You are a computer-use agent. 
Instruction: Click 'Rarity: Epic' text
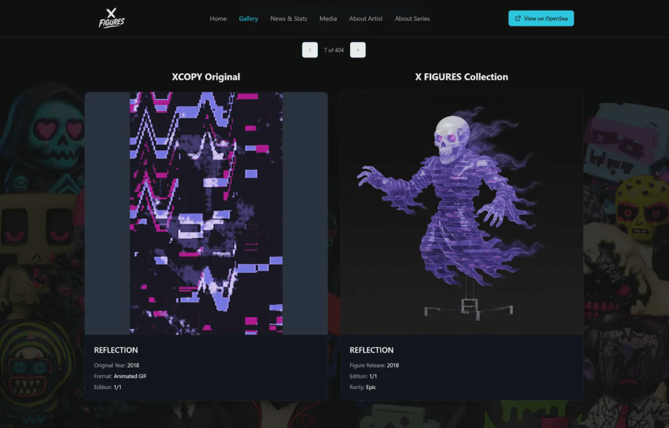click(362, 387)
